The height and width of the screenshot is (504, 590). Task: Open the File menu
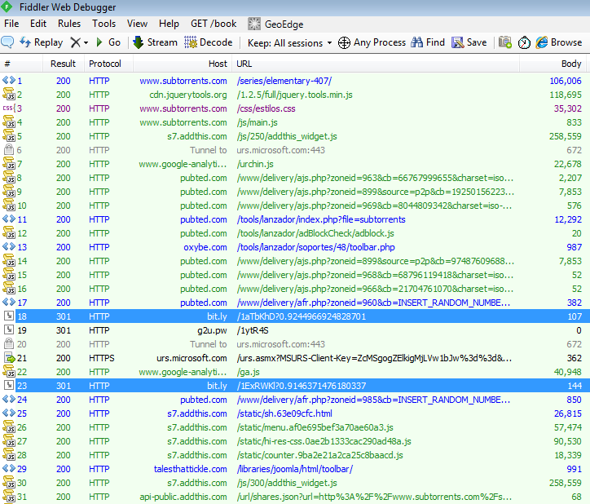pyautogui.click(x=11, y=24)
